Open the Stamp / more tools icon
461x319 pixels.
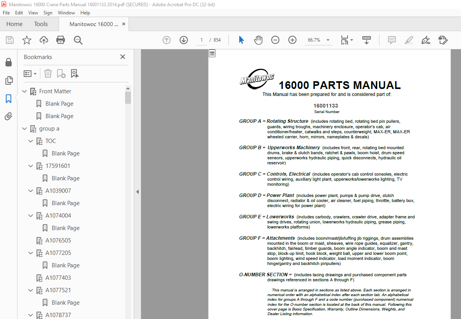click(x=443, y=40)
